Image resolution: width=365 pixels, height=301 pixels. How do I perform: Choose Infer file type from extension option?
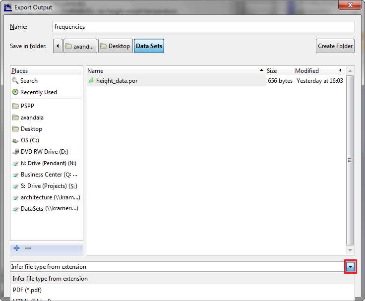pos(182,279)
